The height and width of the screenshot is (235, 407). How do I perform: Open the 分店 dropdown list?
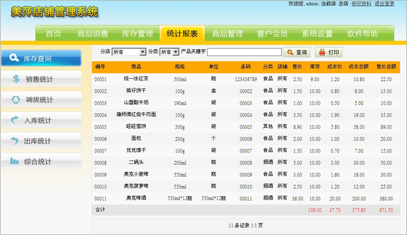(129, 52)
